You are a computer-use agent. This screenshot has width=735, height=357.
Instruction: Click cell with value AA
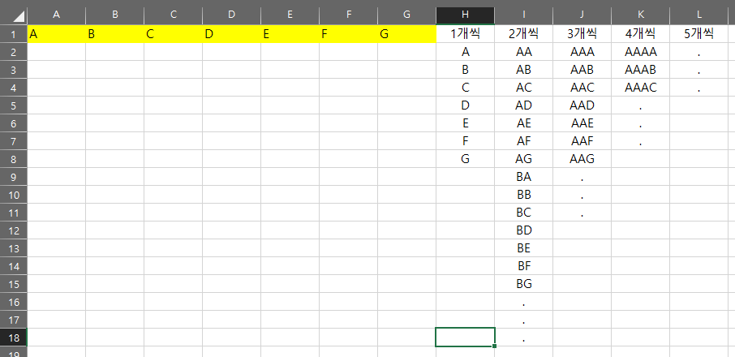click(523, 52)
